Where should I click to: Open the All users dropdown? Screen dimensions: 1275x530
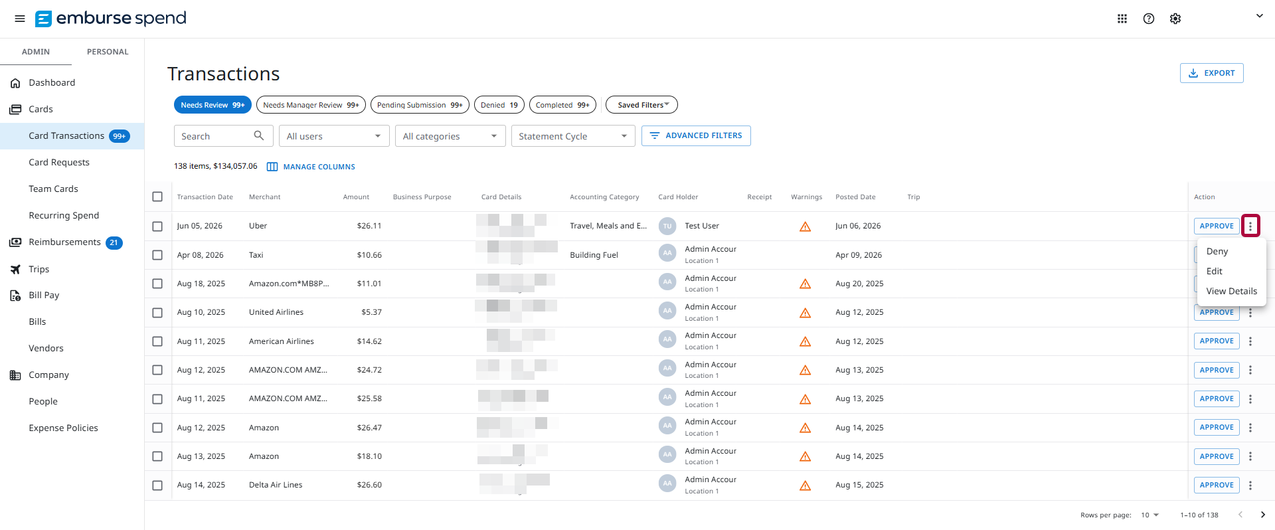tap(334, 135)
